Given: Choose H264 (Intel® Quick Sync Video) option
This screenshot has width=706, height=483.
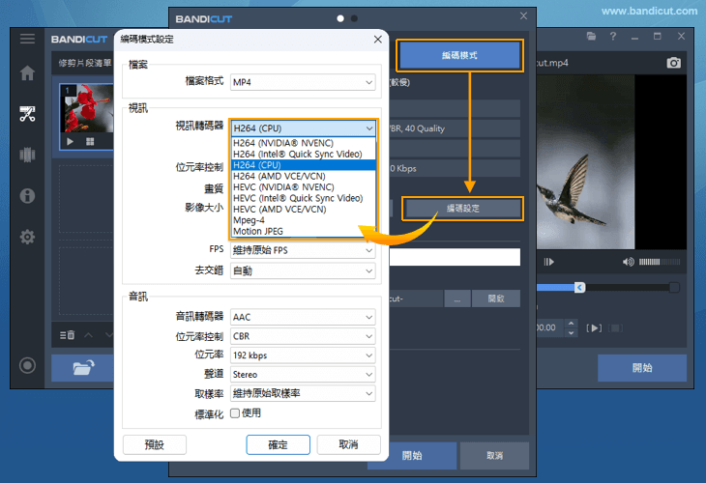Looking at the screenshot, I should point(304,154).
